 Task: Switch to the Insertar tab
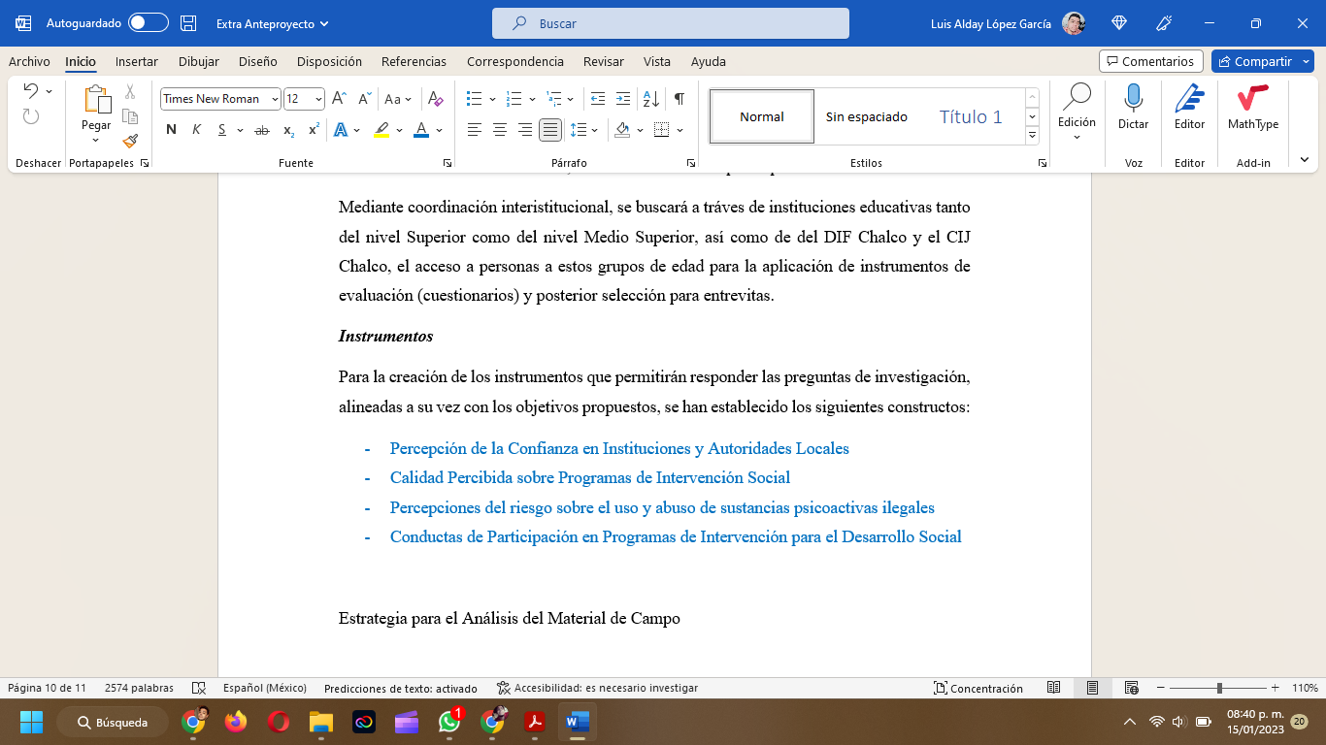coord(136,61)
